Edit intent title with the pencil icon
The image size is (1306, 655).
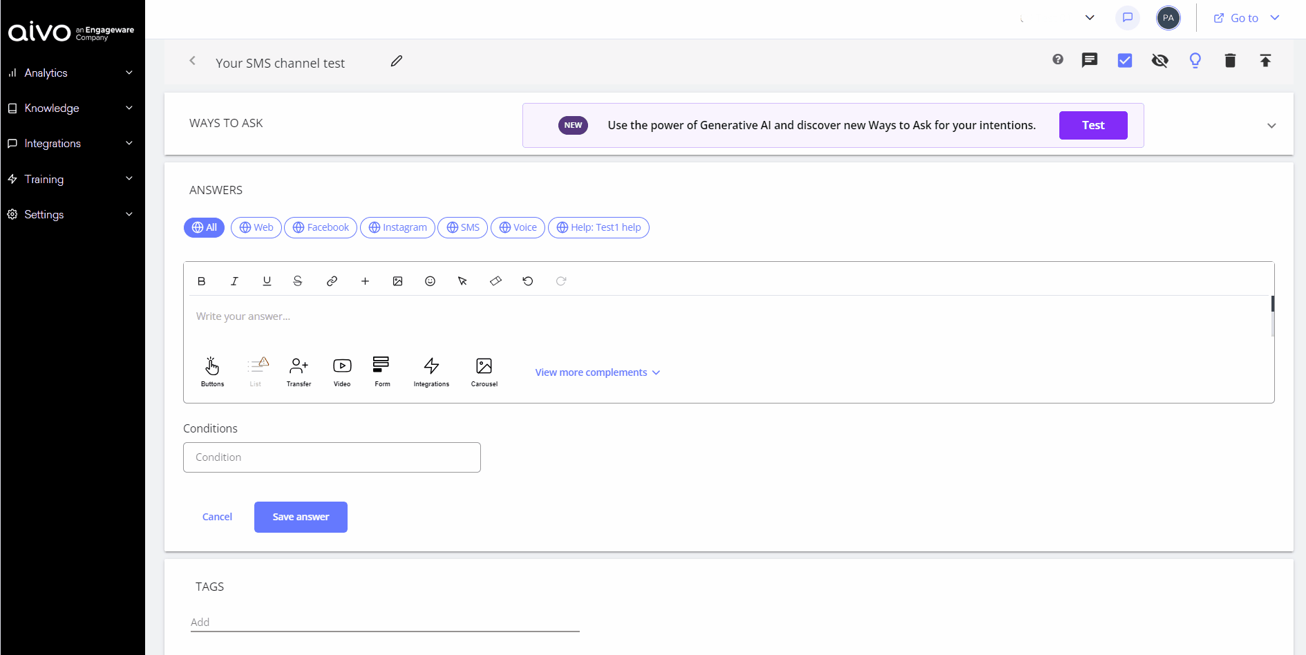[397, 61]
